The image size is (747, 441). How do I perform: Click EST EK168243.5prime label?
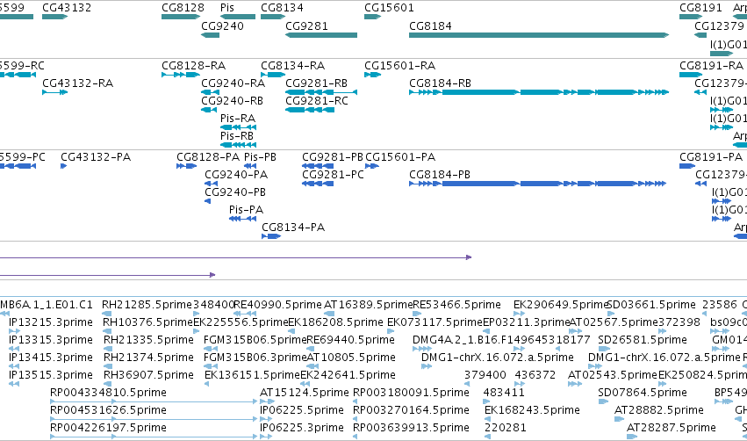[532, 410]
